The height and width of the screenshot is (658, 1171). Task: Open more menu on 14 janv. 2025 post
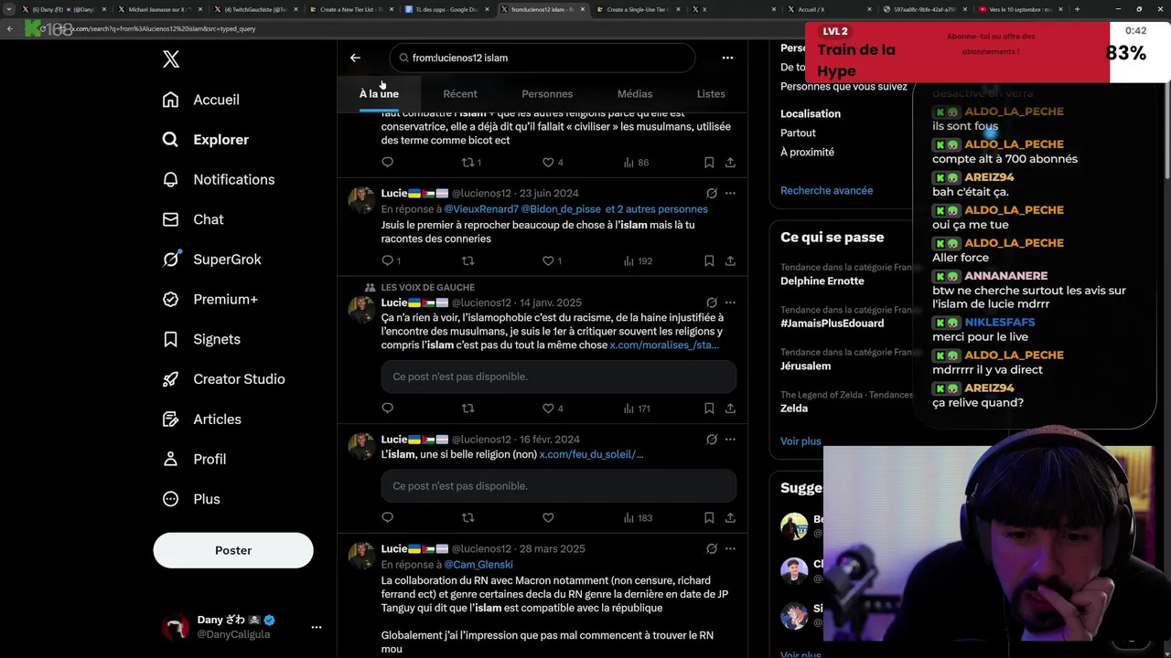(x=730, y=302)
